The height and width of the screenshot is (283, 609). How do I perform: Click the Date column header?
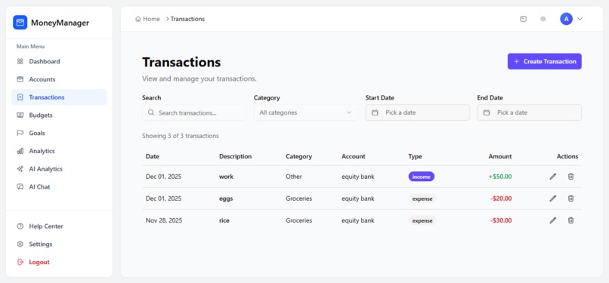click(153, 157)
